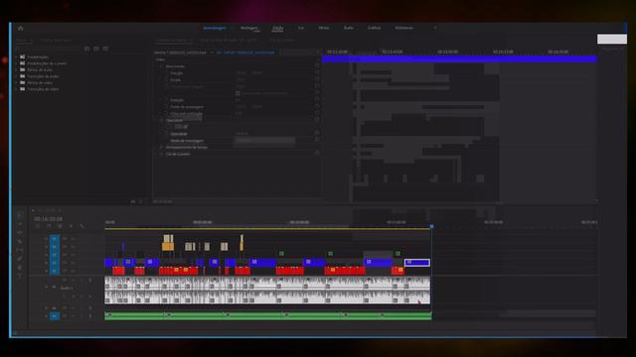Toggle the Escala uniforme checkbox
This screenshot has width=636, height=357.
(x=238, y=93)
